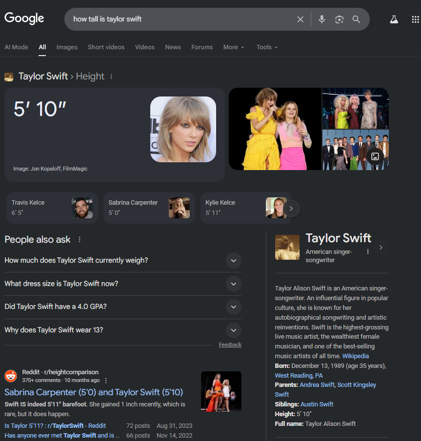Click the Height breadcrumb text
Image resolution: width=421 pixels, height=441 pixels.
(90, 77)
